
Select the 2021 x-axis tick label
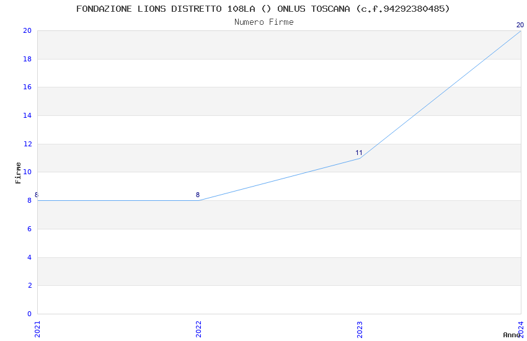point(37,329)
